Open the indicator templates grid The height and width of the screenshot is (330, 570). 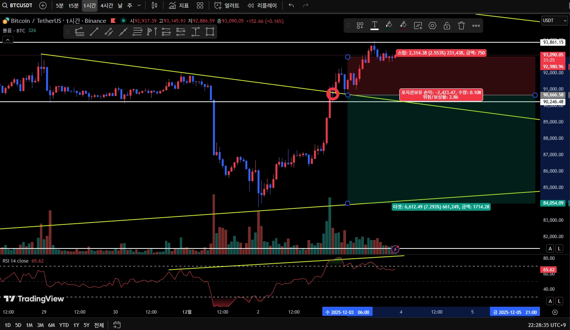pyautogui.click(x=200, y=5)
